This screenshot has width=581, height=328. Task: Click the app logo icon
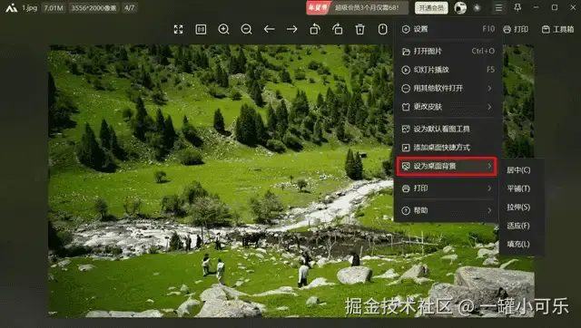click(12, 8)
